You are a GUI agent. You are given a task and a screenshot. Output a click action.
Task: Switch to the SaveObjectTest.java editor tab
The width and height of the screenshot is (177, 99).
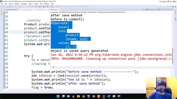(x=11, y=10)
